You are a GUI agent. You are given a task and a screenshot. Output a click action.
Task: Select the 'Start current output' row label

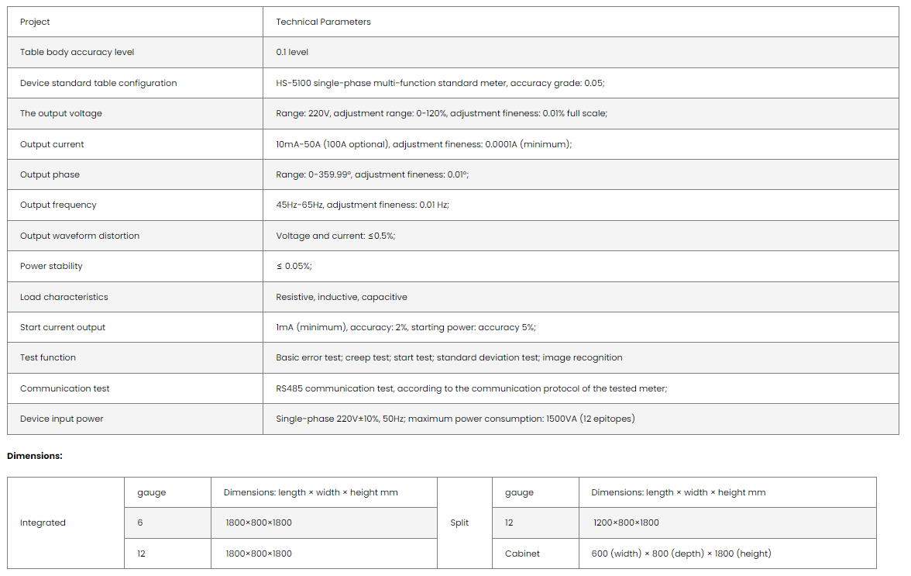pos(62,327)
